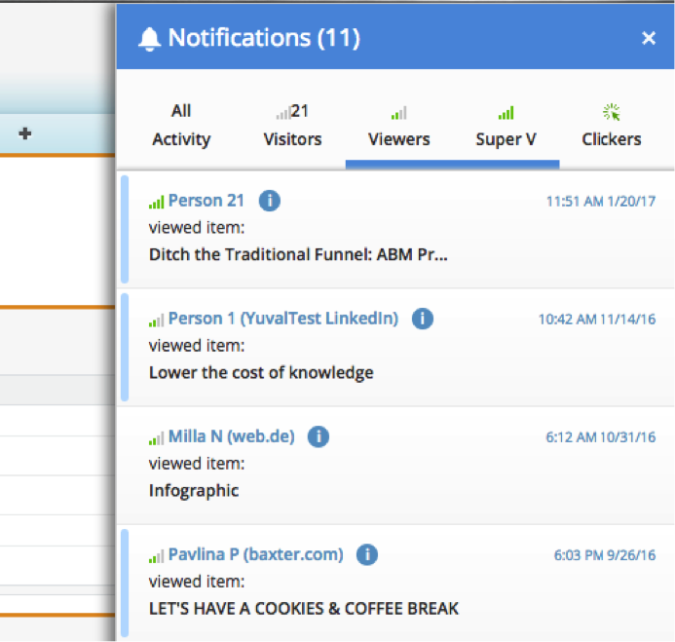Click signal bars icon next to Milla N

pyautogui.click(x=156, y=437)
